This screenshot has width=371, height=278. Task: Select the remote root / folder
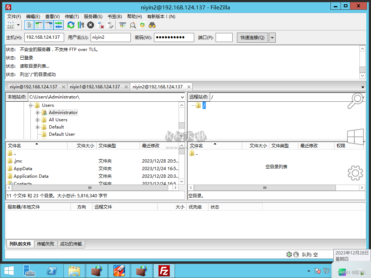[x=204, y=105]
